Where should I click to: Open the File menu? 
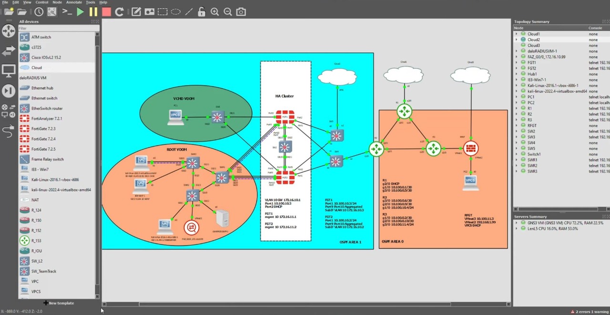tap(5, 2)
